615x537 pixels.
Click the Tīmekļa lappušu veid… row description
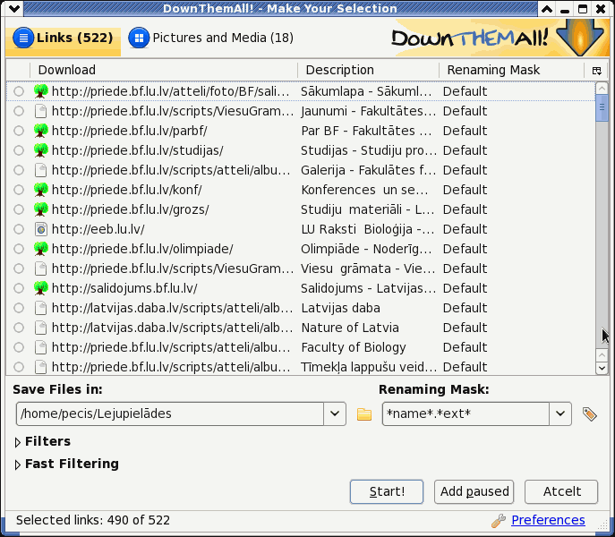pos(369,367)
